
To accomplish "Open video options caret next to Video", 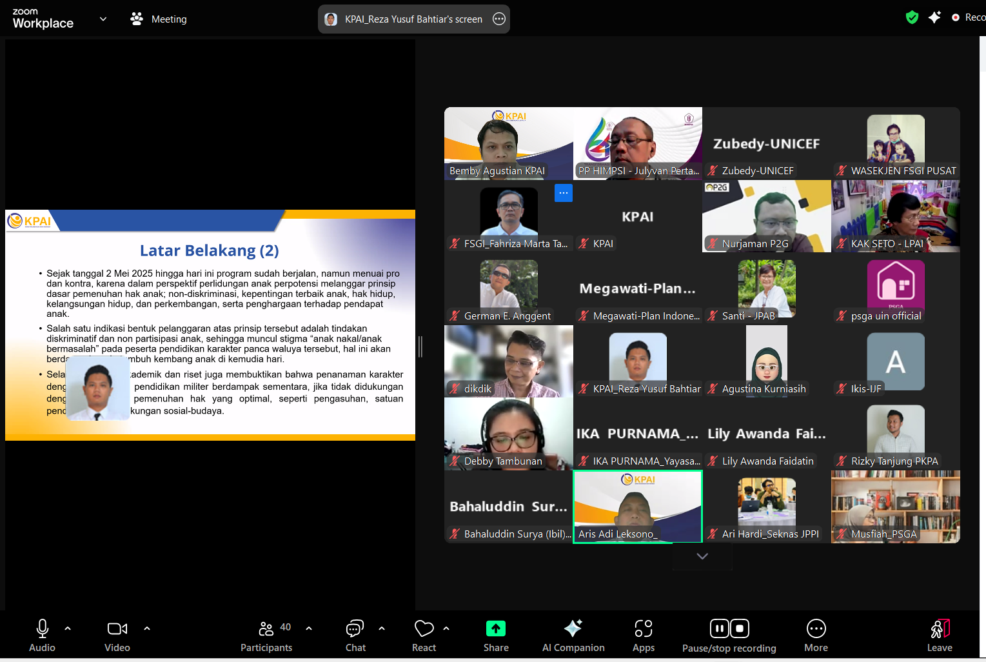I will pyautogui.click(x=147, y=628).
